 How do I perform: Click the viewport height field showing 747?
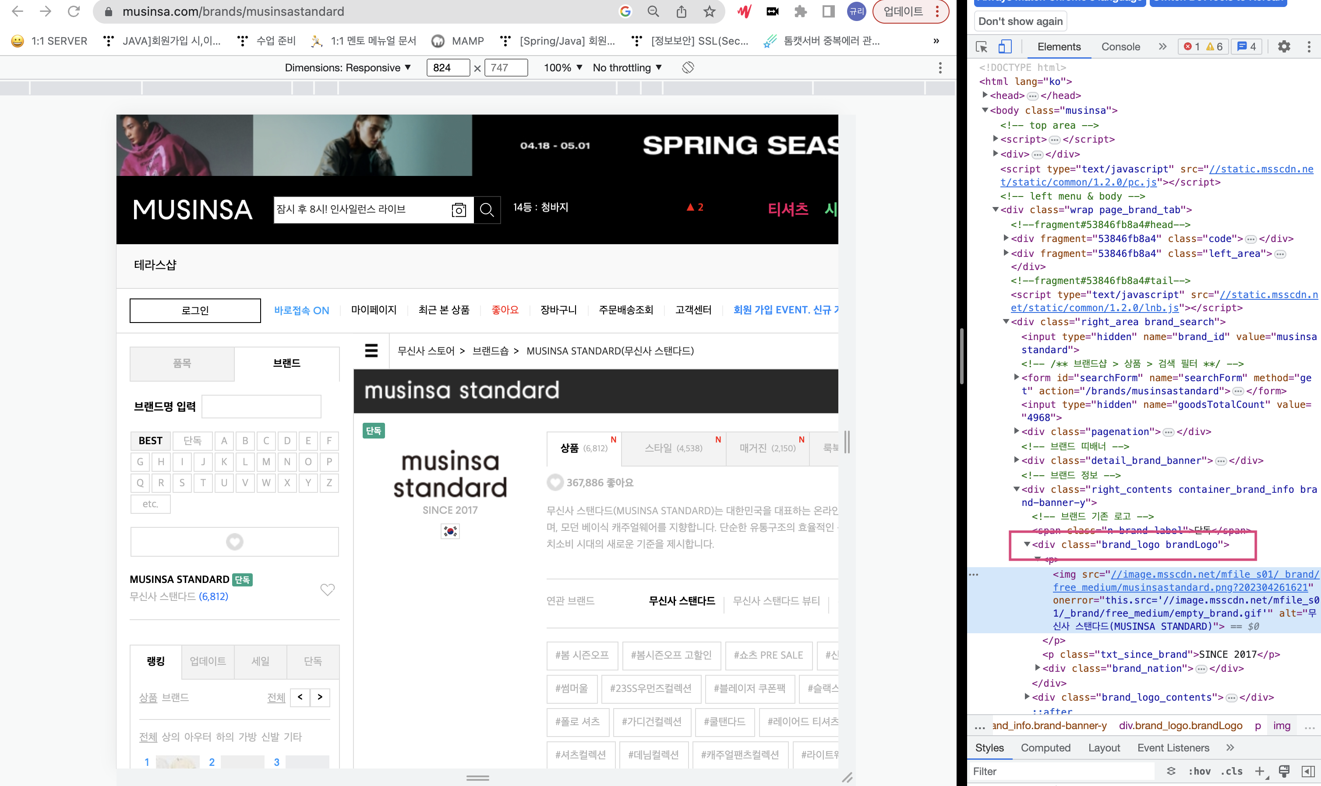[x=506, y=67]
